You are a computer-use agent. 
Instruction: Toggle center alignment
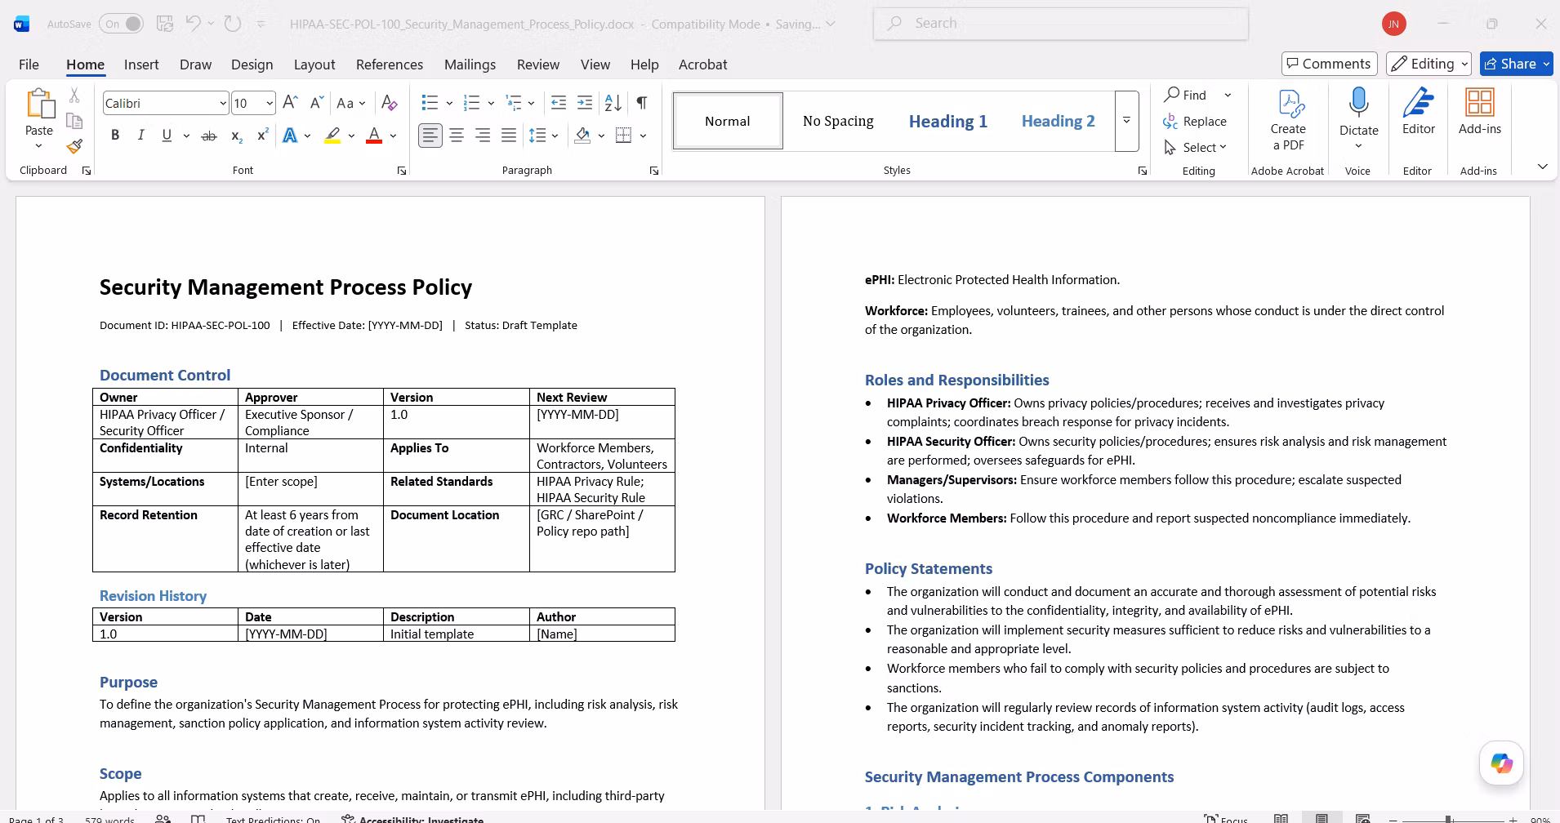tap(457, 136)
